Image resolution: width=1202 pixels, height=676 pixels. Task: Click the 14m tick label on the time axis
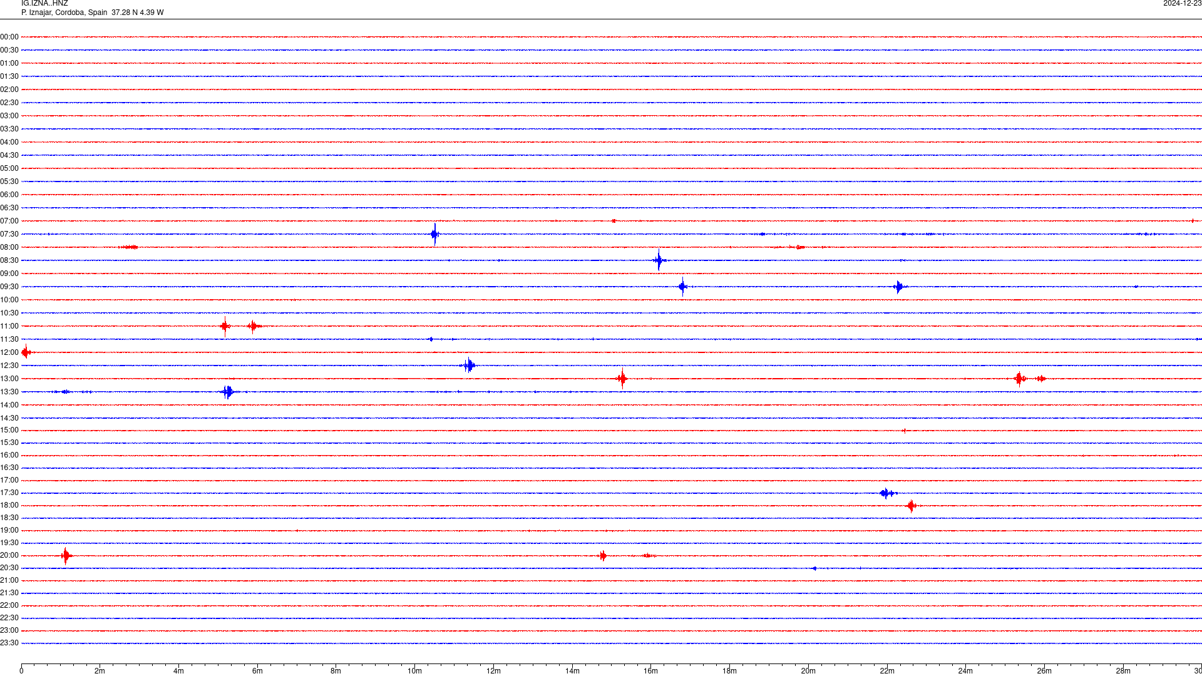(x=572, y=671)
